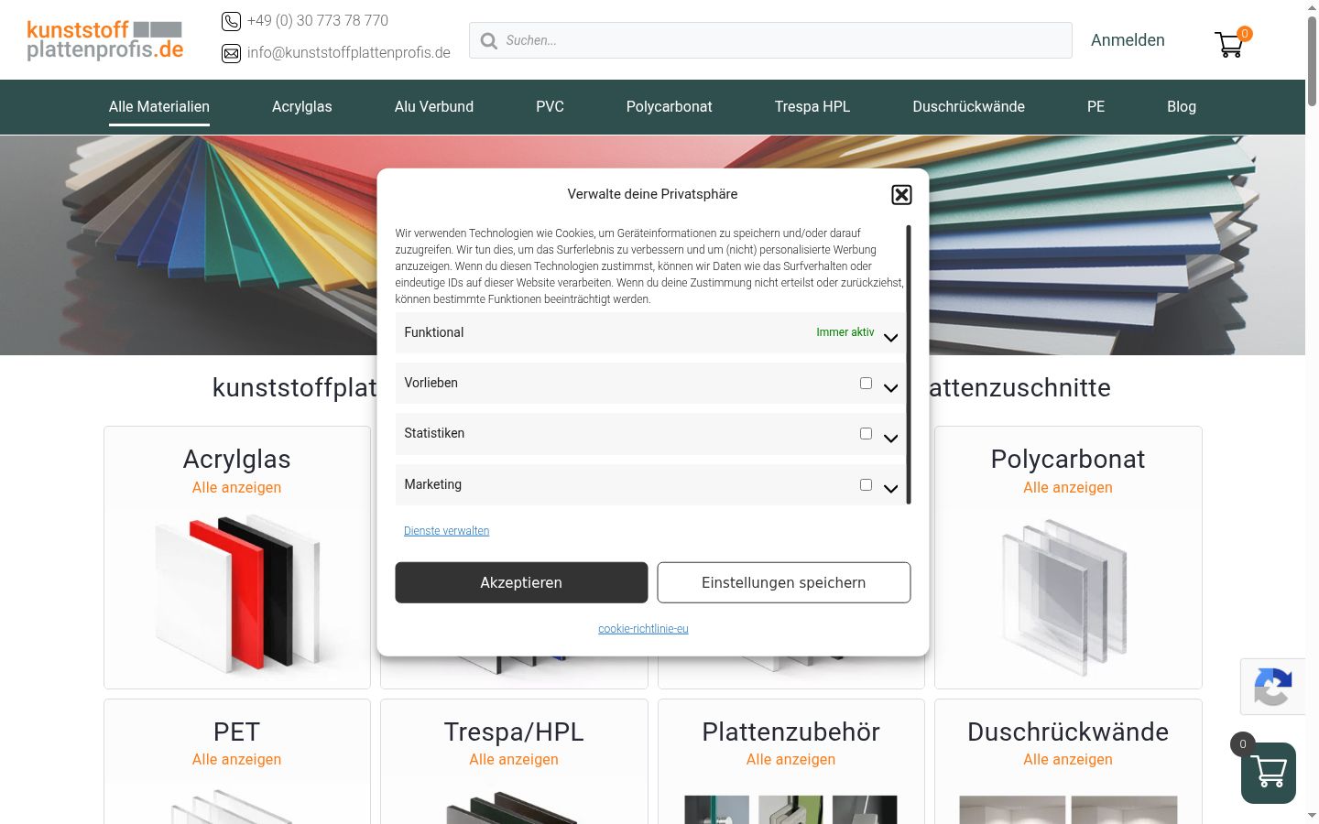The width and height of the screenshot is (1319, 824).
Task: Go to Alu Verbund menu
Action: tap(434, 106)
